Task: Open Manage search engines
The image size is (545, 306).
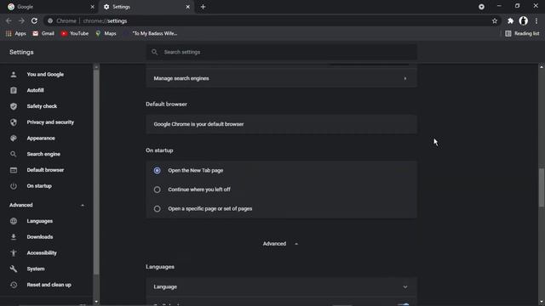Action: point(281,78)
